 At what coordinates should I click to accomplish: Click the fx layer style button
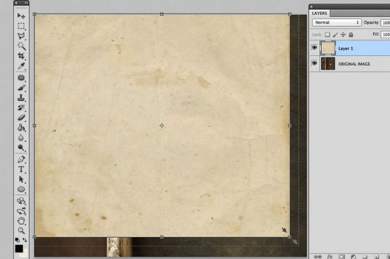(329, 256)
